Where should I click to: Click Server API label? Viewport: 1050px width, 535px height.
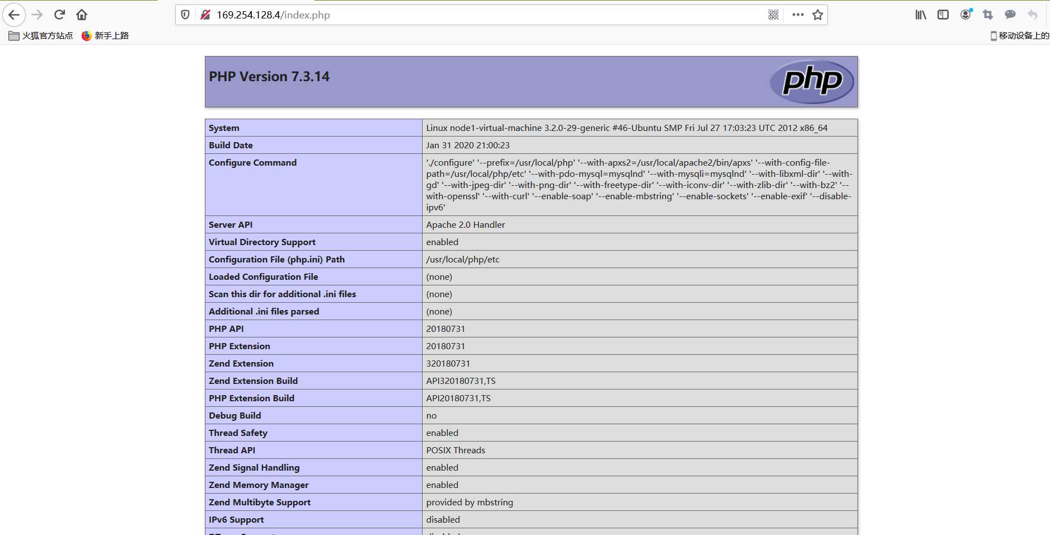(x=231, y=225)
